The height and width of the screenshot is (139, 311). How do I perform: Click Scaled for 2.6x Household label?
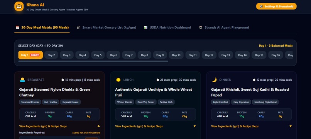click(86, 133)
